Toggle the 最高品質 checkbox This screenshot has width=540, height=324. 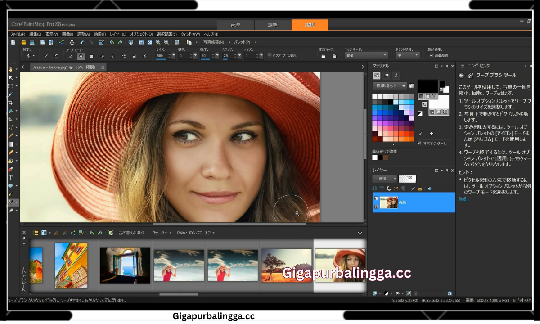tap(431, 55)
